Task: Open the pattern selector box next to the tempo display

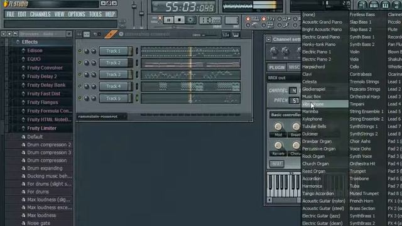Action: 231,20
